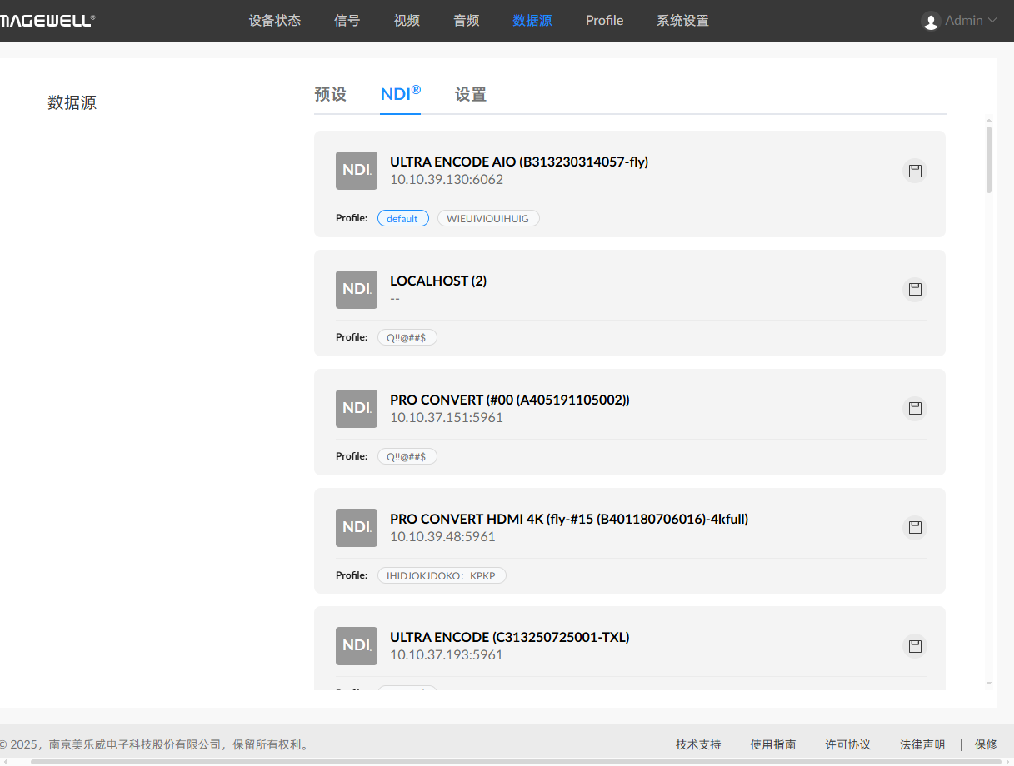Screen dimensions: 1014x766
Task: Switch to the 预设 tab
Action: click(x=330, y=95)
